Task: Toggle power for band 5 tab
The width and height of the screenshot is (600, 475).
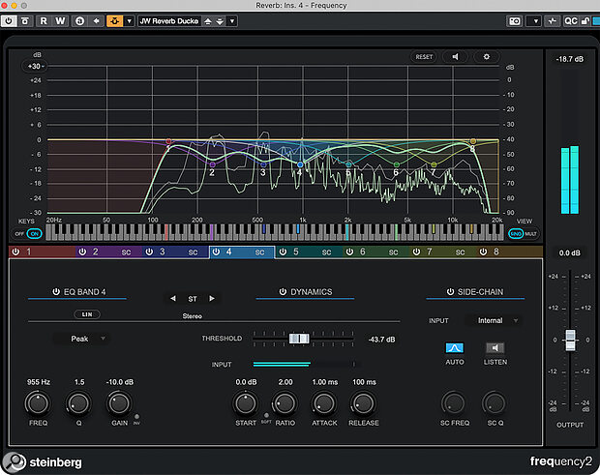Action: [x=283, y=252]
